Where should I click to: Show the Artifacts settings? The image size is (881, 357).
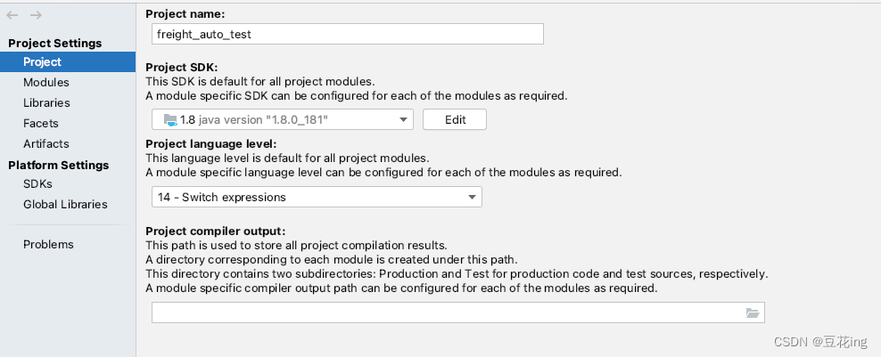[x=46, y=143]
